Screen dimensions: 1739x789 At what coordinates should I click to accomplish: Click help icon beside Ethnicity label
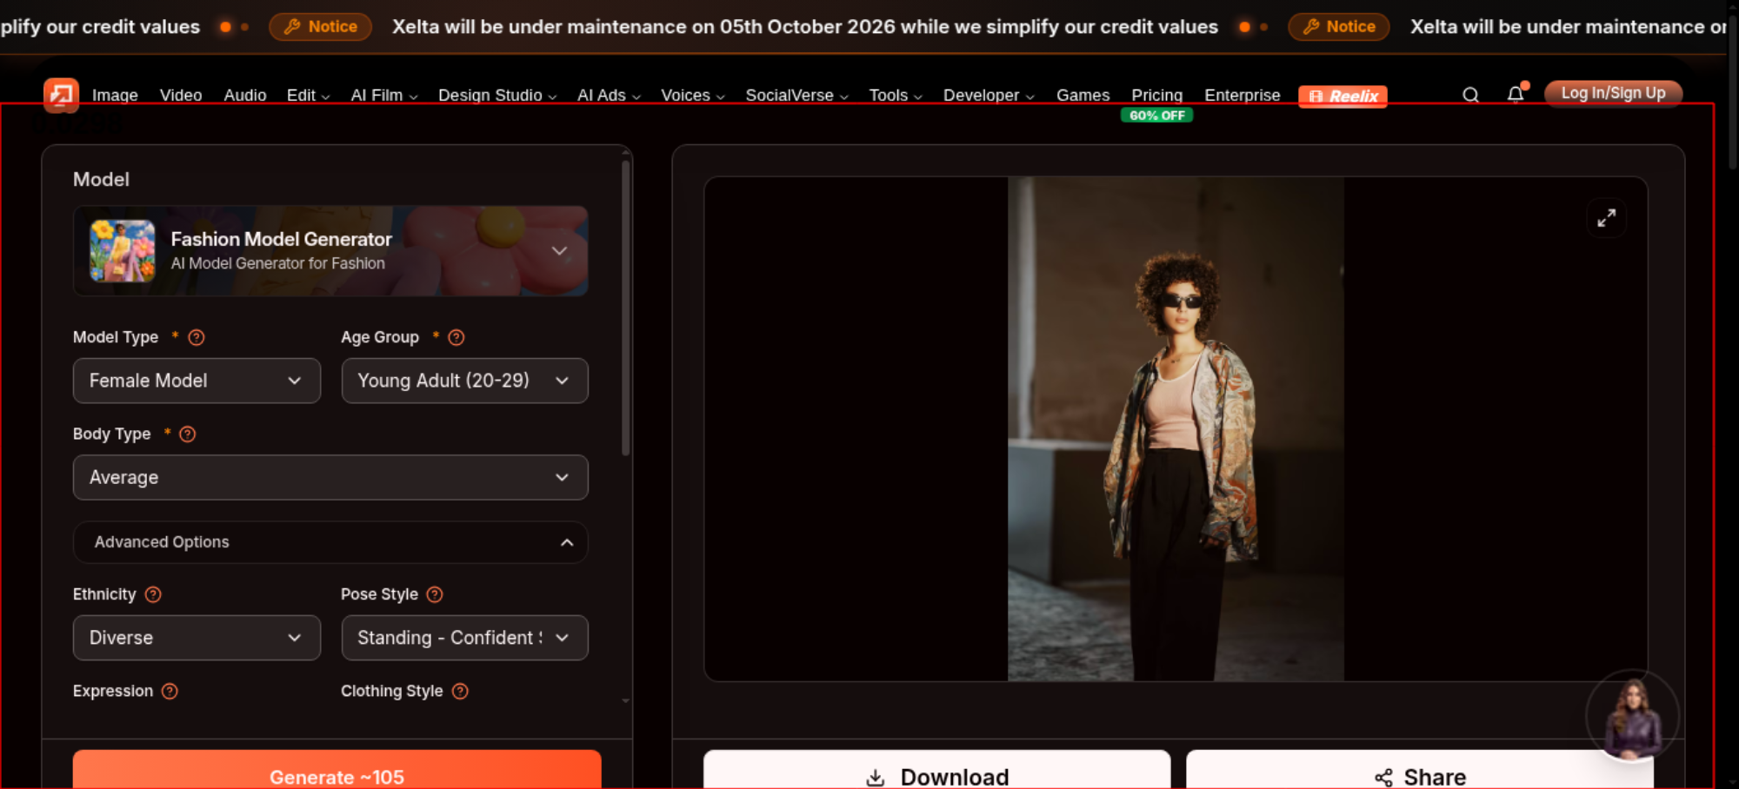coord(153,594)
